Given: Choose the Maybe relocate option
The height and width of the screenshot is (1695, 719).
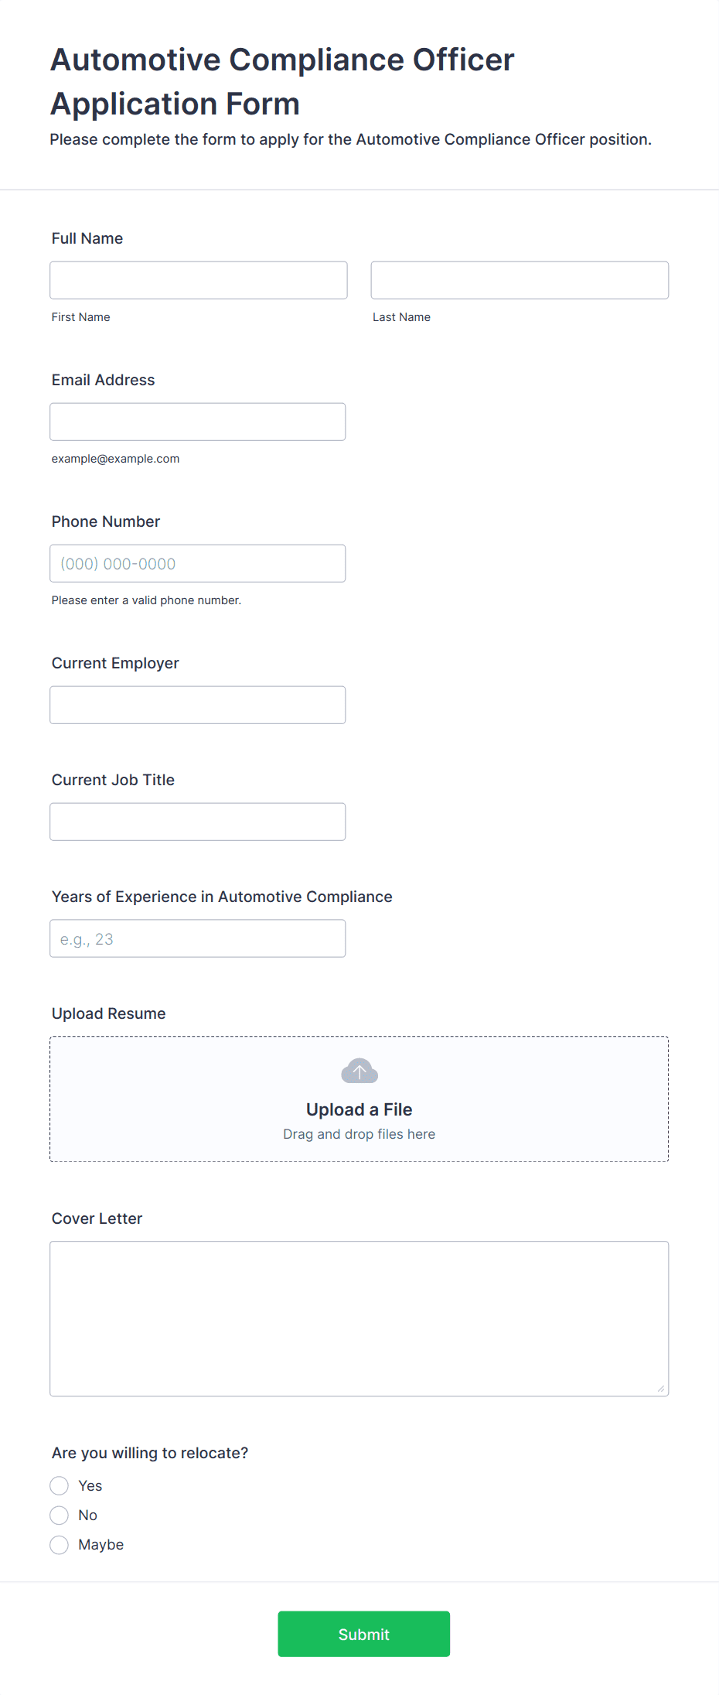Looking at the screenshot, I should coord(60,1544).
